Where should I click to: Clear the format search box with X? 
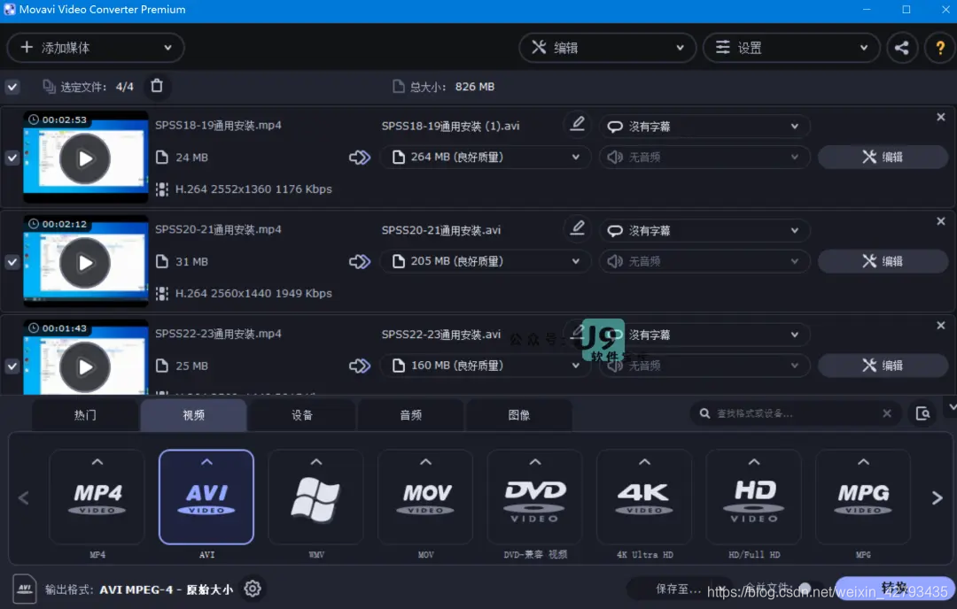point(887,413)
